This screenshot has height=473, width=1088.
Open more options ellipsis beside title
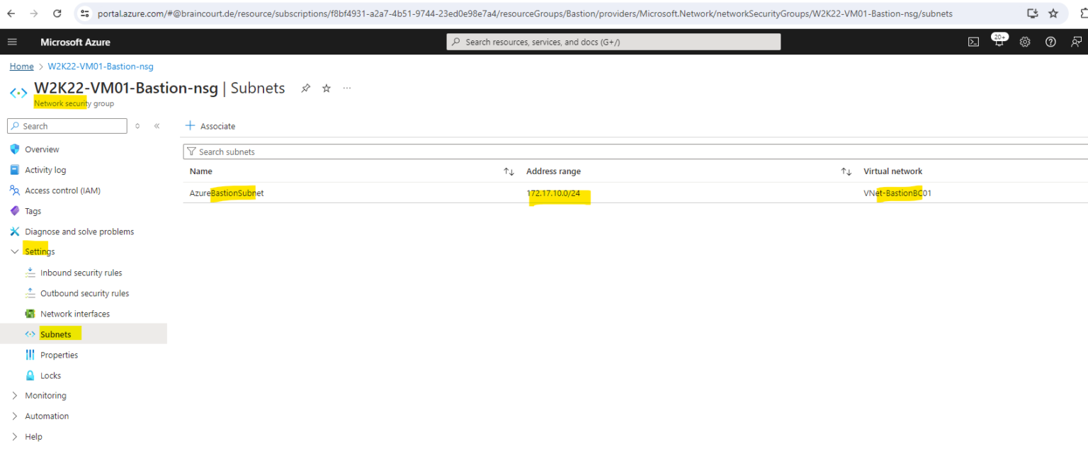347,89
